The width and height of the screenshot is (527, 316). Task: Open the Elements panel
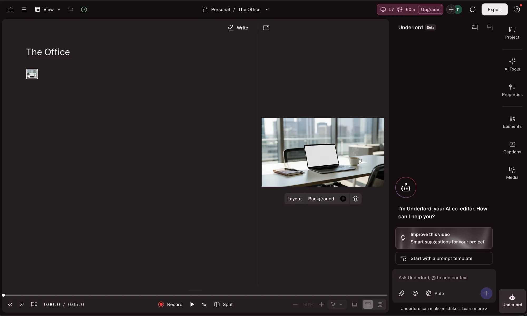pos(512,122)
